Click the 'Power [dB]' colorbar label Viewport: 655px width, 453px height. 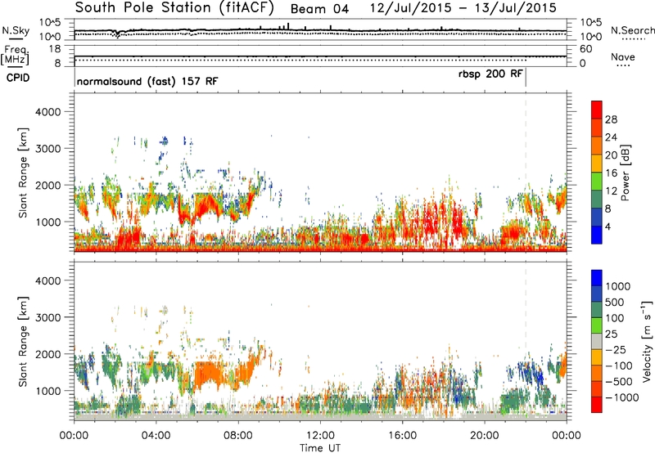pos(626,173)
